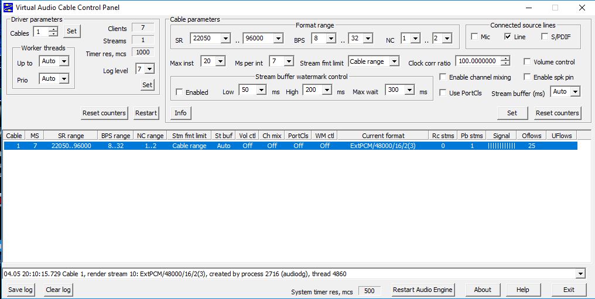This screenshot has height=299, width=595.
Task: Sort by the Cable column header
Action: pos(14,136)
